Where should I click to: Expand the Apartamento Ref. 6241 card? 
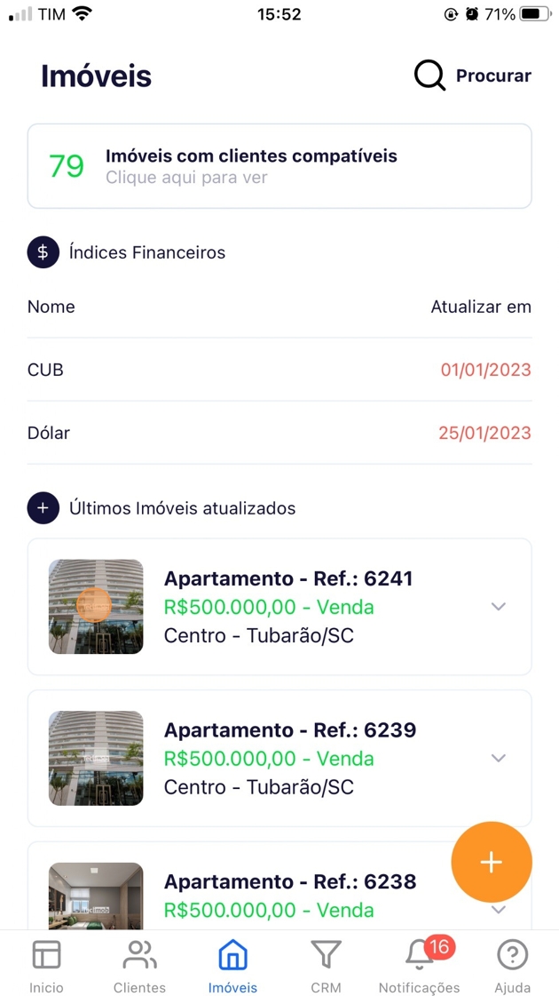click(499, 607)
